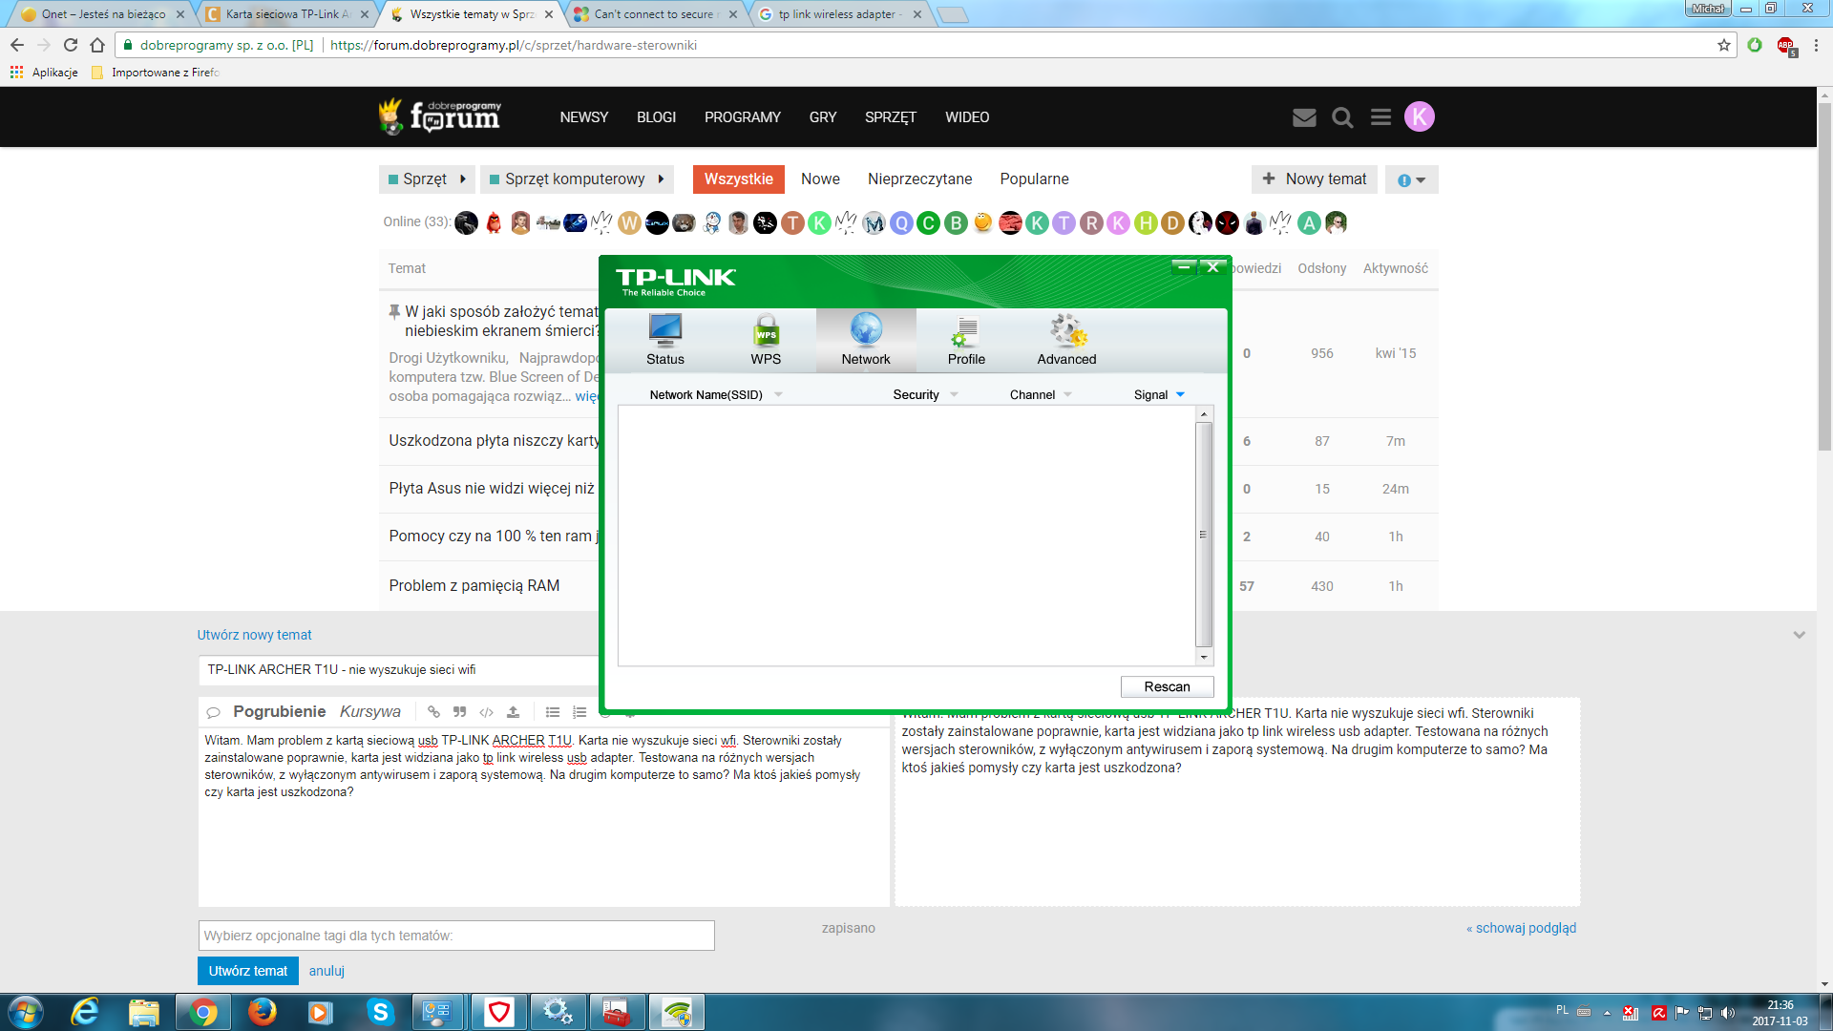Click the anuluj link
The width and height of the screenshot is (1833, 1031).
327,971
